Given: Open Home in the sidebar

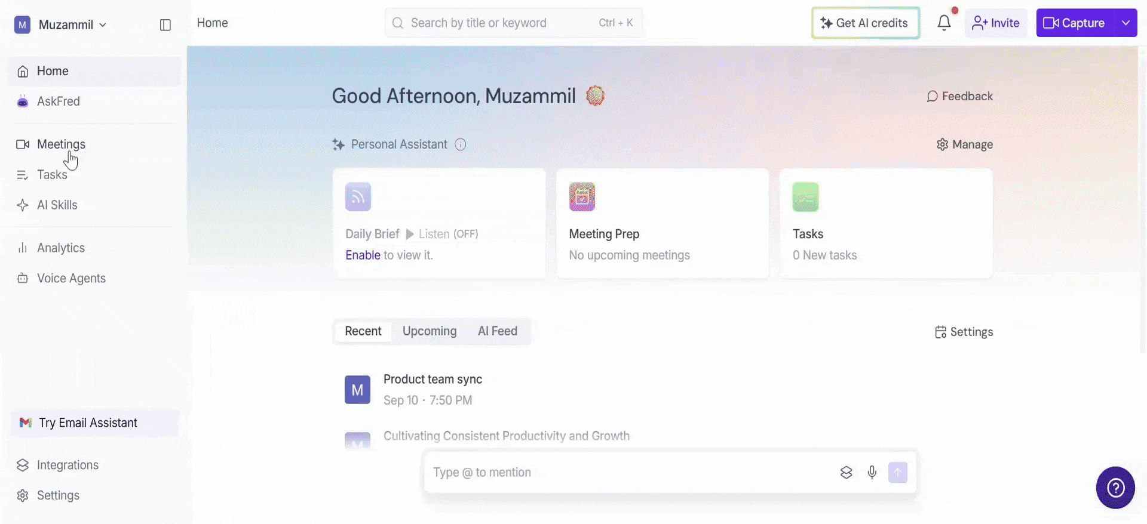Looking at the screenshot, I should pos(94,72).
